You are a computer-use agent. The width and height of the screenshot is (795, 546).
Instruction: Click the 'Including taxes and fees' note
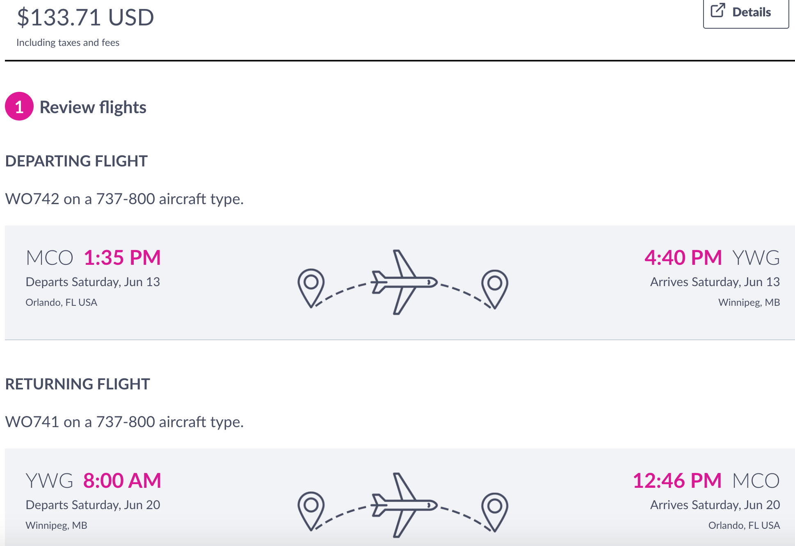68,43
